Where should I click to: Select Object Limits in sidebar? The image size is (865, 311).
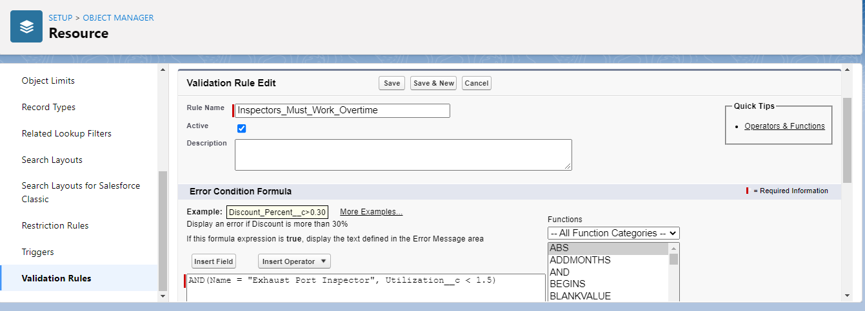coord(48,80)
